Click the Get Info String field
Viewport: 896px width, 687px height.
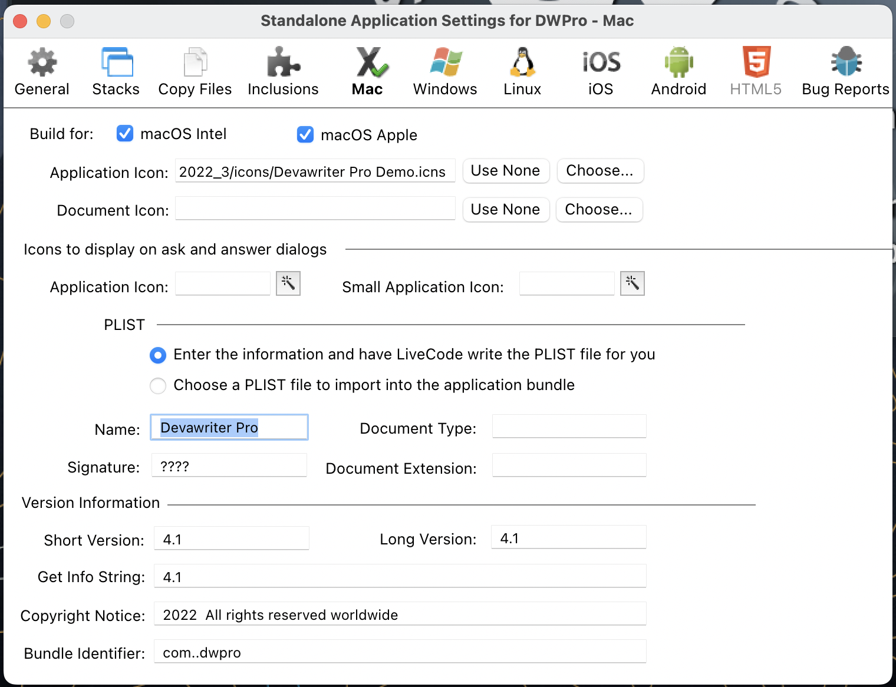[x=400, y=576]
